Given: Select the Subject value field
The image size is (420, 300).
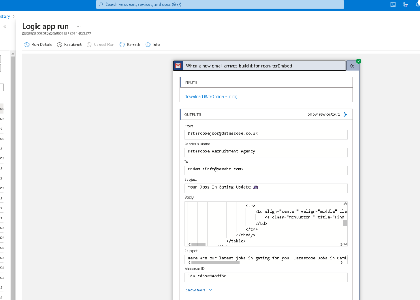Looking at the screenshot, I should click(266, 188).
